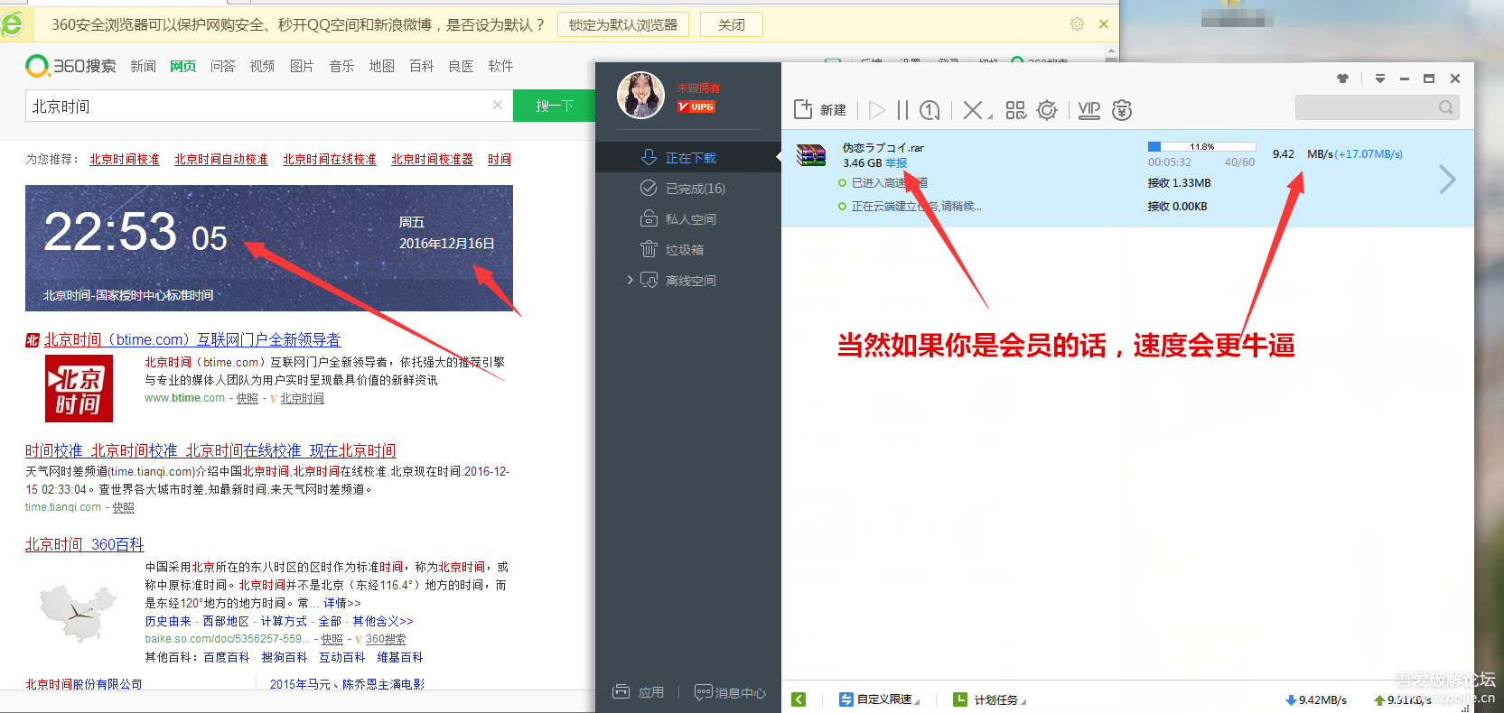
Task: Open notification bar settings gear icon
Action: tap(1077, 24)
